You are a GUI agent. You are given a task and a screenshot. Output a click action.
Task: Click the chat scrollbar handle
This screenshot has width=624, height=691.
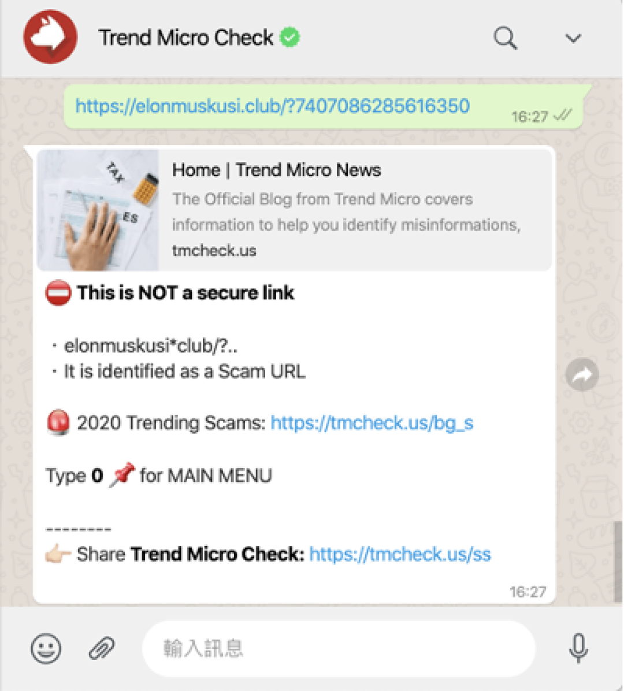(x=618, y=562)
